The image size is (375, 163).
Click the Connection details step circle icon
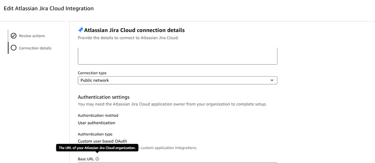pyautogui.click(x=14, y=48)
